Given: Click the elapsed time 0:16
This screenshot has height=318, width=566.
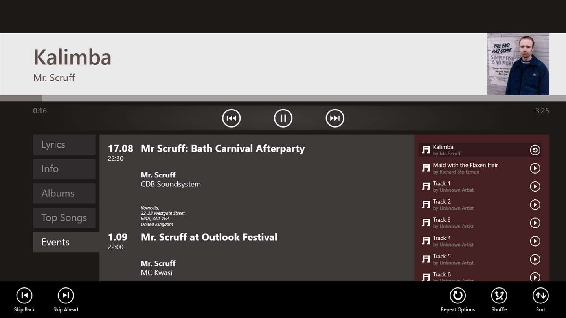Looking at the screenshot, I should point(40,111).
